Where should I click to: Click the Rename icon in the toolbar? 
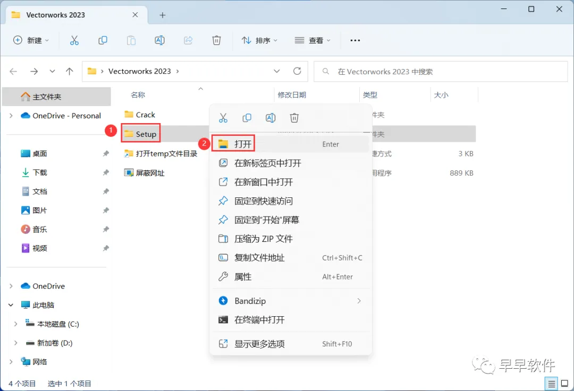(159, 40)
